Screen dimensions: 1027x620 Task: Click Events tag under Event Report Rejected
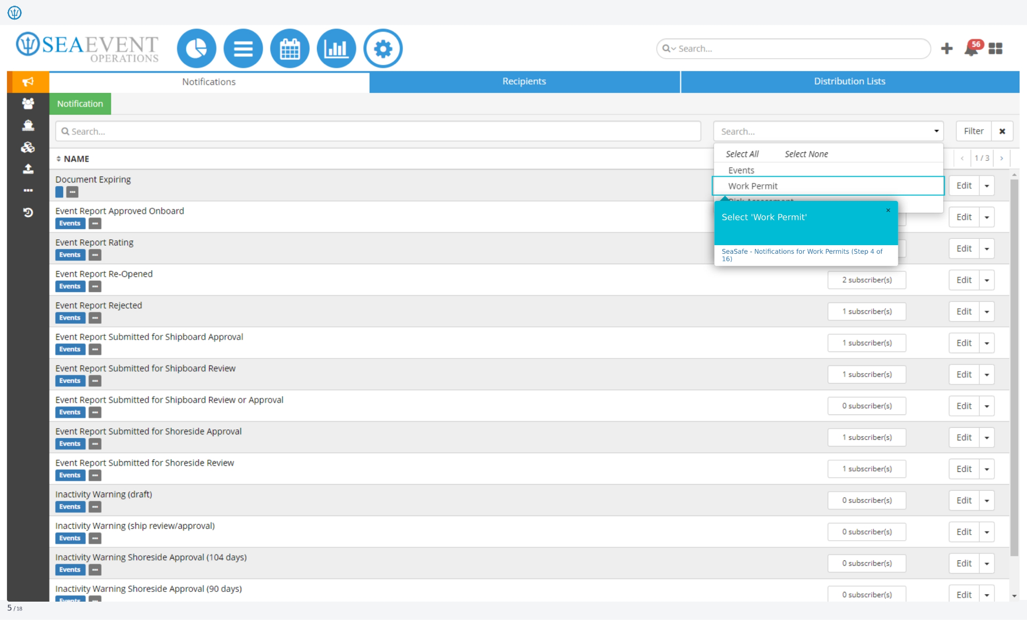pyautogui.click(x=70, y=318)
